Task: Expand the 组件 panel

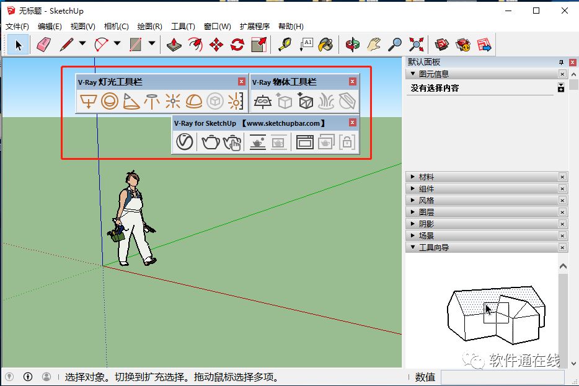Action: click(413, 188)
